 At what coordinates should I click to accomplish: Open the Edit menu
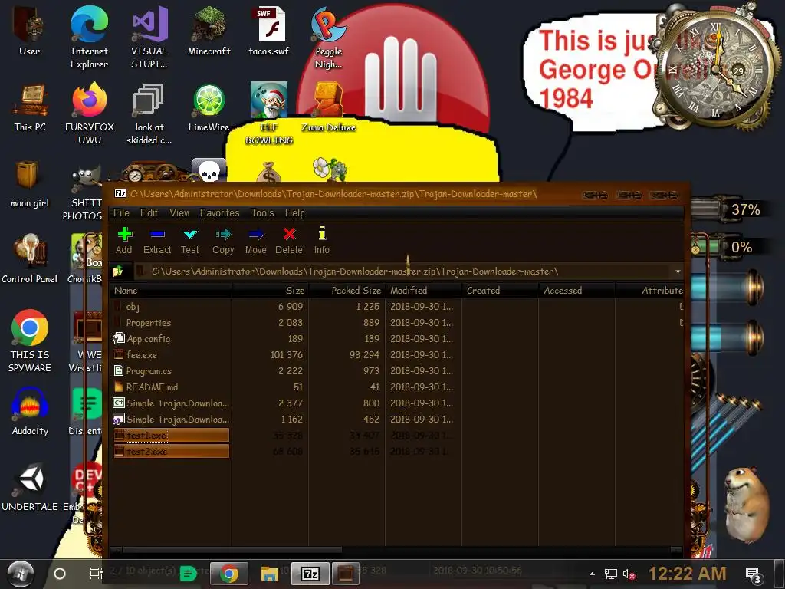coord(149,213)
